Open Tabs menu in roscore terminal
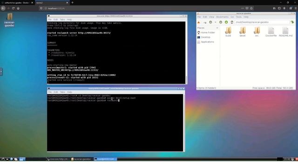Viewport: 298px width, 167px height. pos(62,19)
